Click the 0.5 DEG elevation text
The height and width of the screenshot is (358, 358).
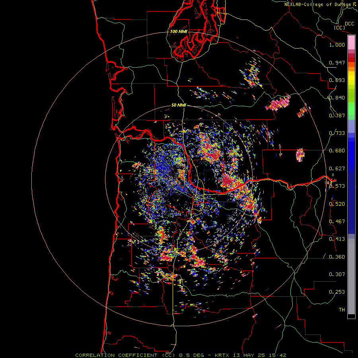point(192,355)
